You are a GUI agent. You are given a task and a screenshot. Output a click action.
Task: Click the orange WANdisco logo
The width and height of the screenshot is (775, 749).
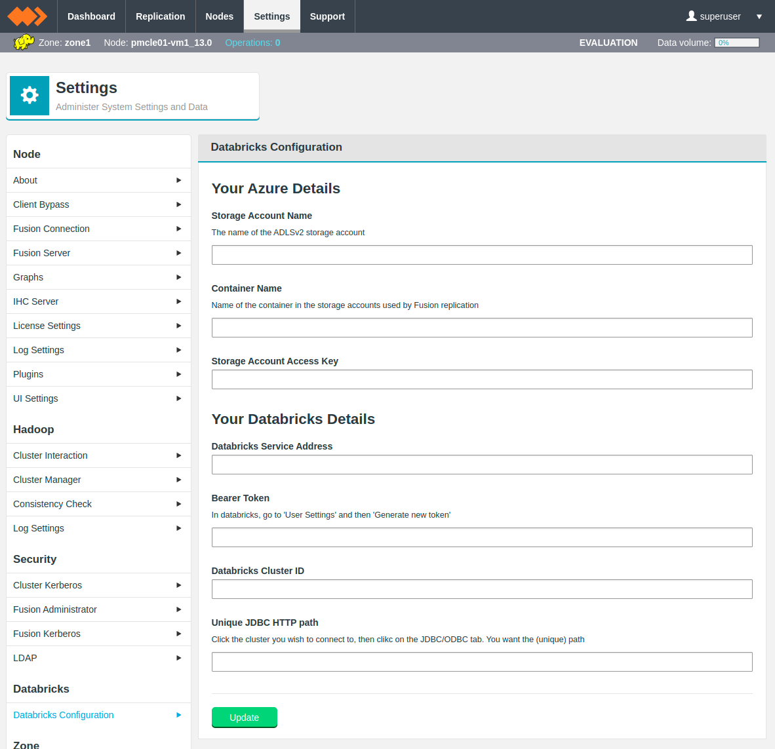(x=27, y=16)
